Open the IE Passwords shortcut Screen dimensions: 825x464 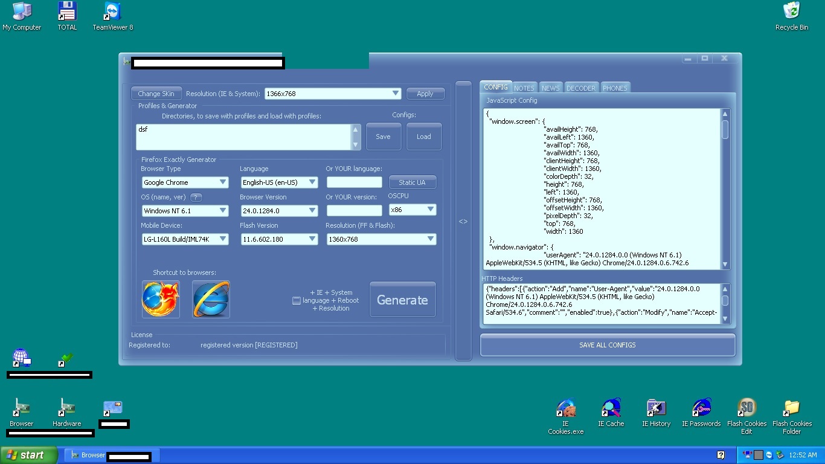[x=701, y=413]
